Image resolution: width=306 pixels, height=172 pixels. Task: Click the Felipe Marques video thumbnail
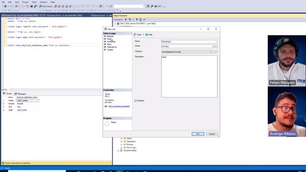287,61
